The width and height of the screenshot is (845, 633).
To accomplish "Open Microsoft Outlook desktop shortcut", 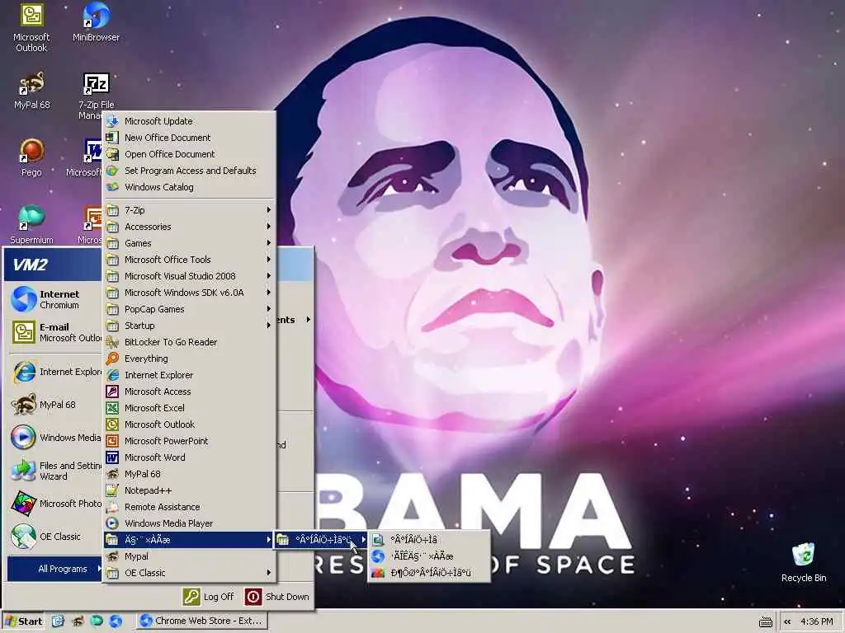I will (x=31, y=28).
